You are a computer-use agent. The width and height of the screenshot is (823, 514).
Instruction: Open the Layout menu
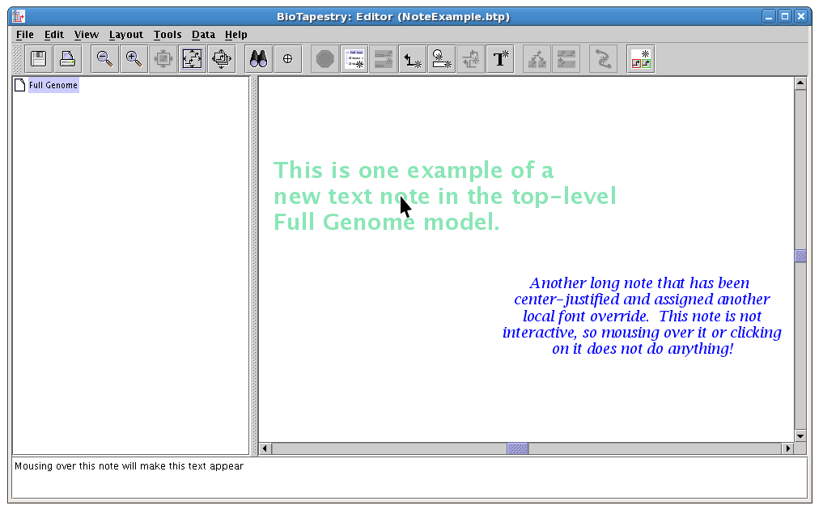(125, 35)
